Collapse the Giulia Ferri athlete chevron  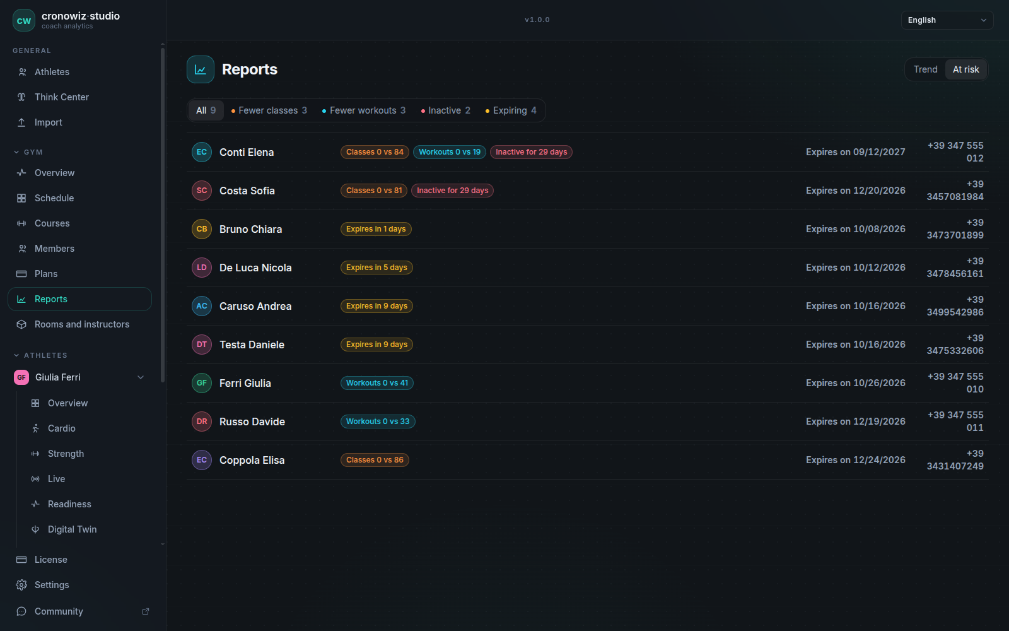coord(141,377)
